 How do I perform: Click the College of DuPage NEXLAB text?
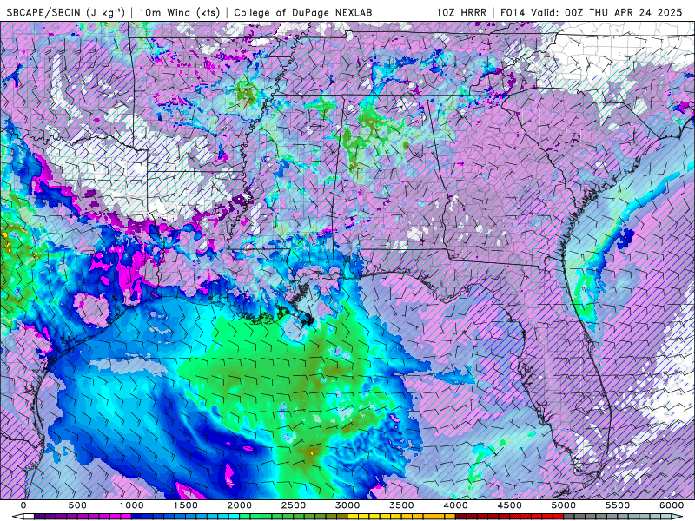302,12
